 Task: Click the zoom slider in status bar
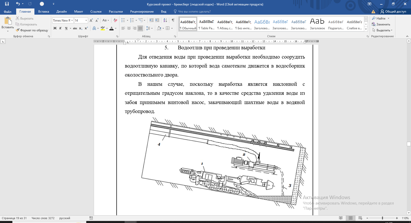point(382,218)
